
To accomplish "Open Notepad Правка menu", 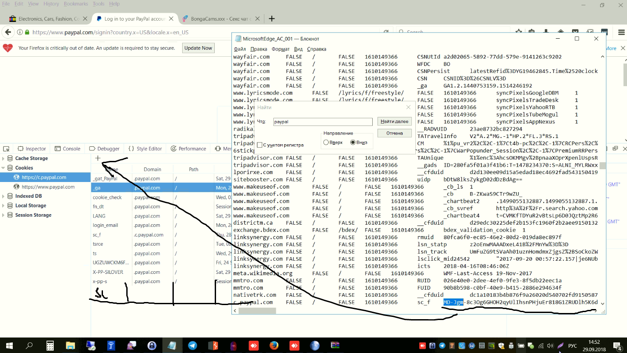I will (259, 49).
